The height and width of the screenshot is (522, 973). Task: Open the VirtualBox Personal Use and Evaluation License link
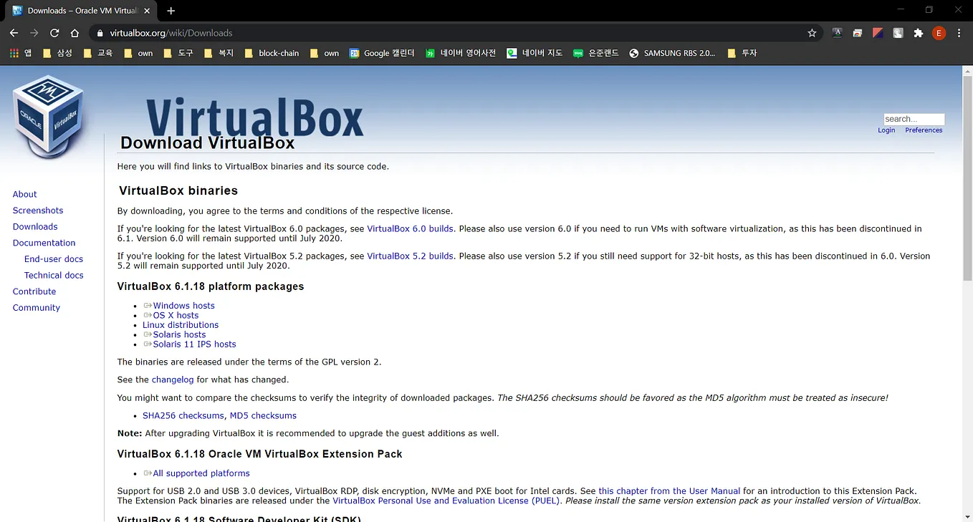tap(446, 501)
